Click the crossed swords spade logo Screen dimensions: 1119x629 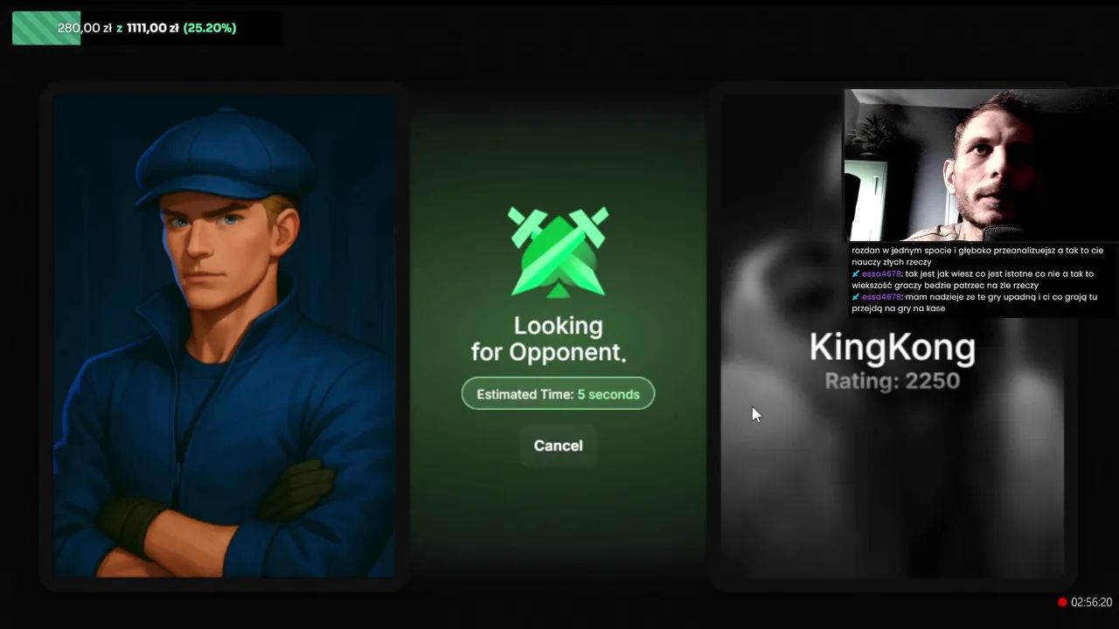pos(558,252)
